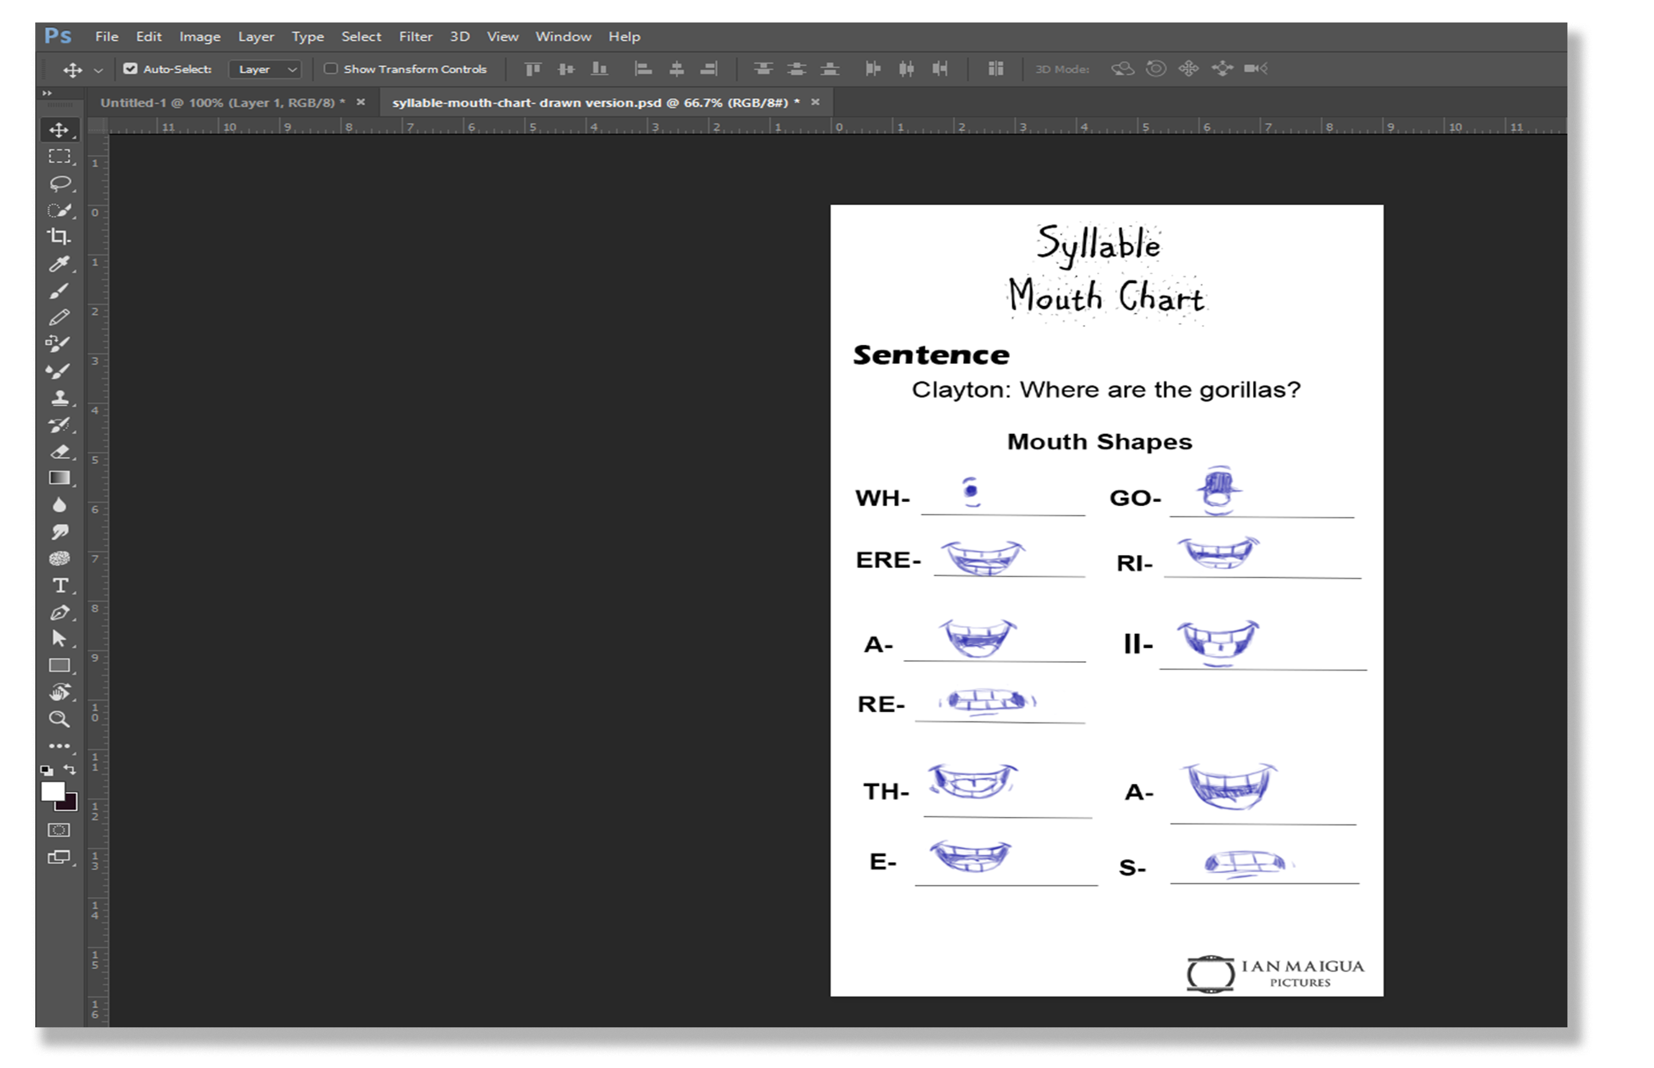Select the Rotate View hand tool

(x=60, y=692)
